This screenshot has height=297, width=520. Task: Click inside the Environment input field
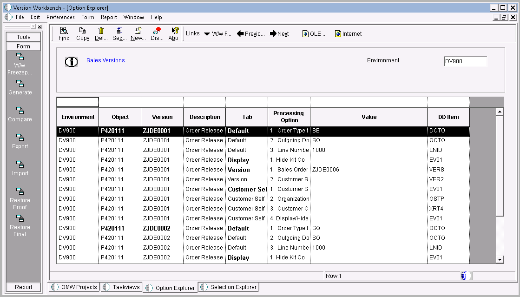pos(465,61)
